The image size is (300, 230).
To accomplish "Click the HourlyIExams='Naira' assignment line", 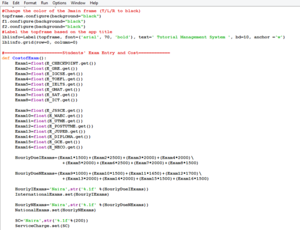I will pos(82,189).
